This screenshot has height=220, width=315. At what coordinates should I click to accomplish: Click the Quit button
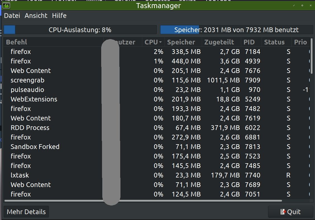click(x=290, y=212)
